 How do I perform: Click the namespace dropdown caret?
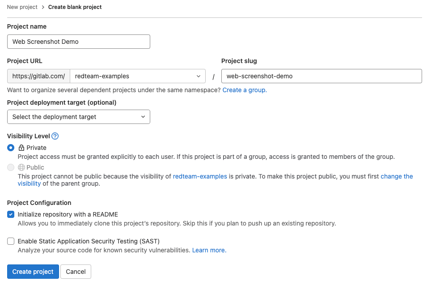(199, 76)
